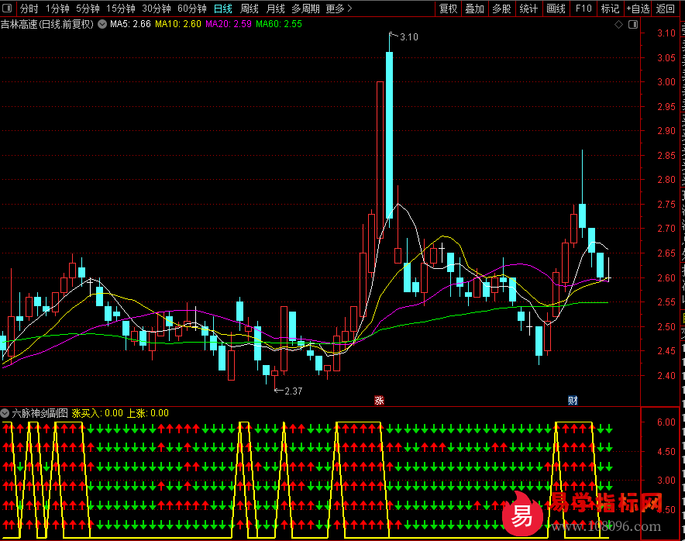Image resolution: width=685 pixels, height=541 pixels.
Task: Open the 画线 drawing tools
Action: pos(556,9)
